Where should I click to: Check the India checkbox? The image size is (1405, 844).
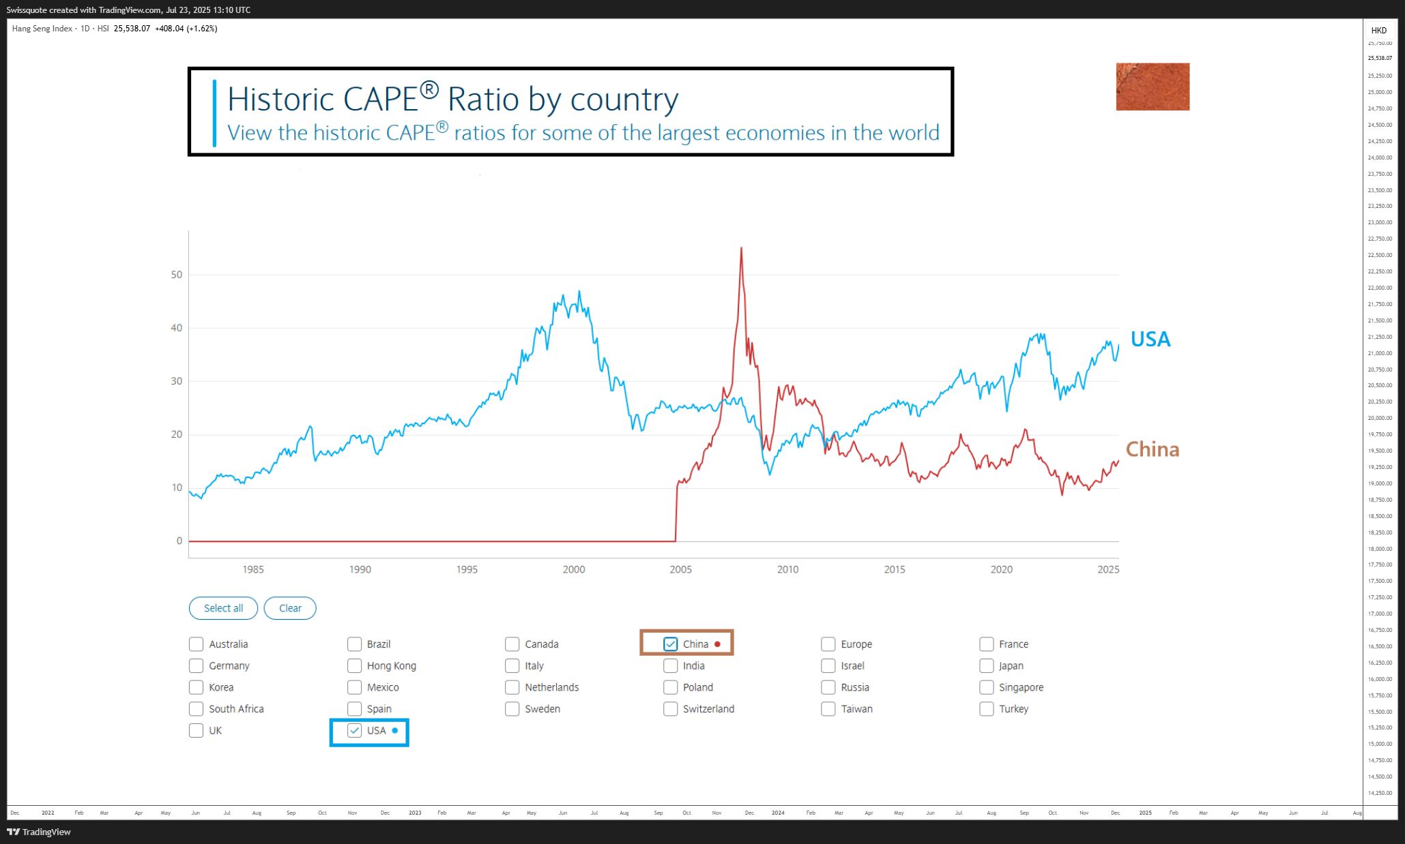click(x=670, y=665)
